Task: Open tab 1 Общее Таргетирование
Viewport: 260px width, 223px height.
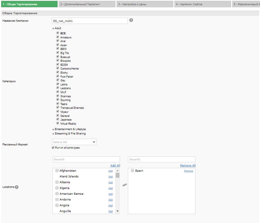Action: tap(29, 4)
